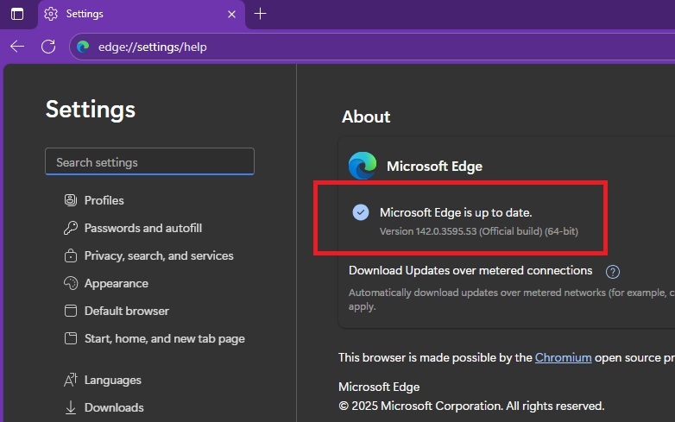
Task: Click help icon for metered connections
Action: click(613, 272)
